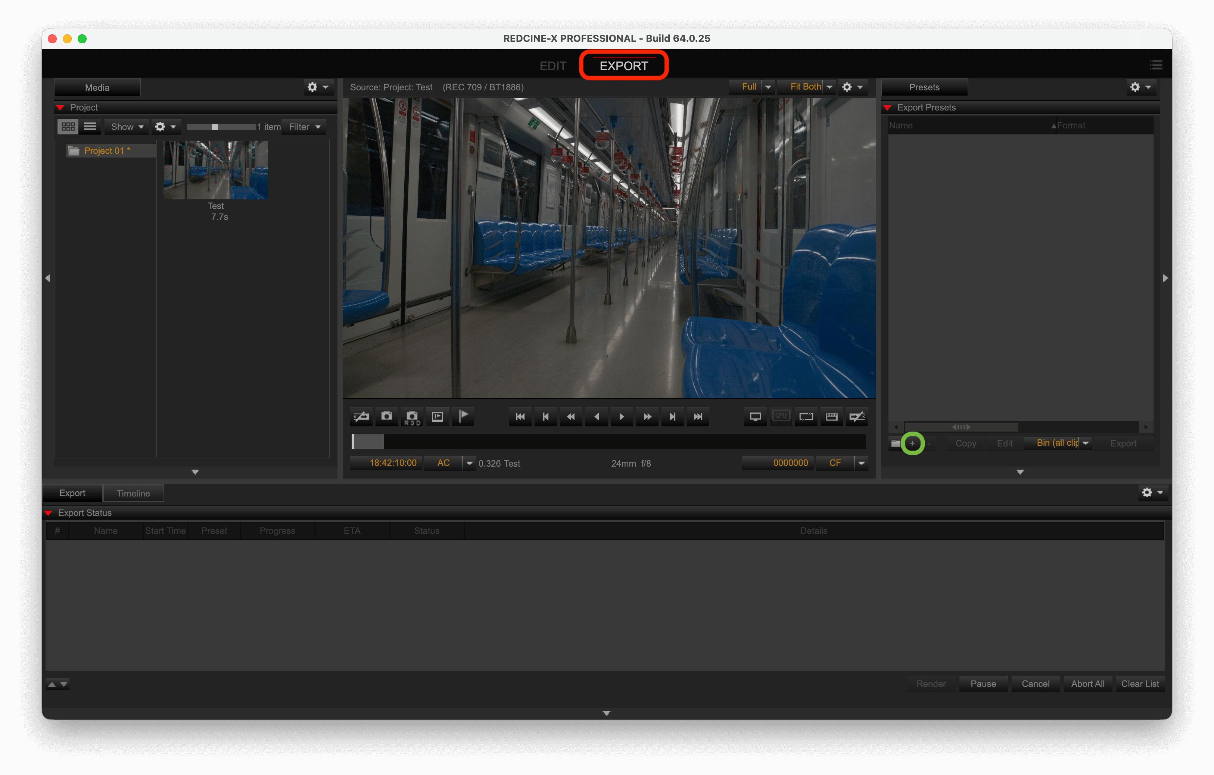Play the clip in reverse
1214x775 pixels.
(597, 417)
